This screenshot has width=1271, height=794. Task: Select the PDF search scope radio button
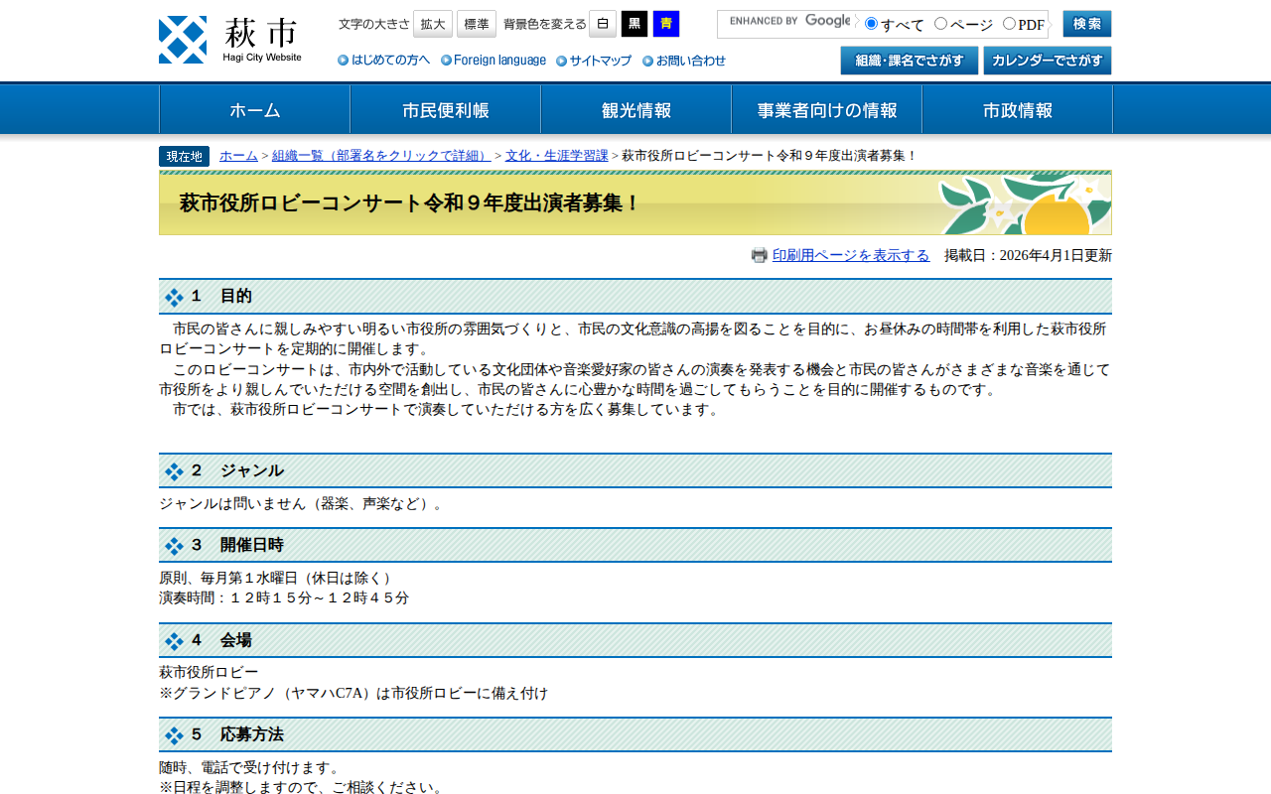[x=1009, y=22]
